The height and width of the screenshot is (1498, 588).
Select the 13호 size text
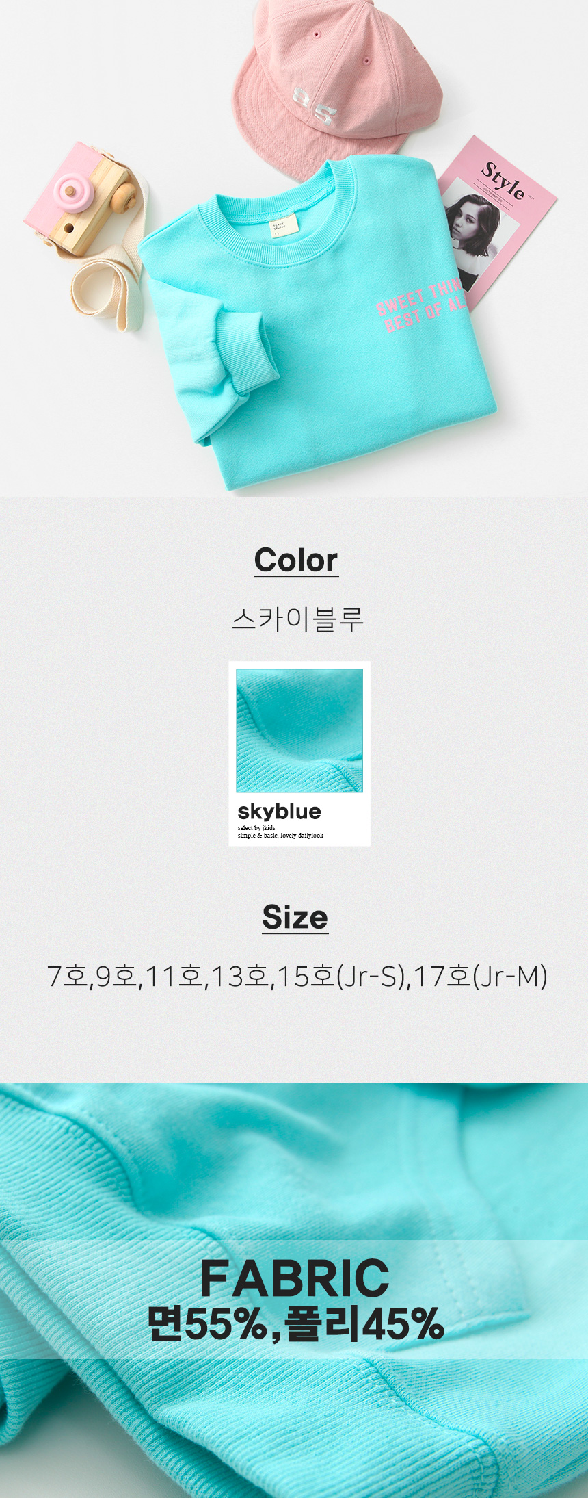tap(240, 976)
